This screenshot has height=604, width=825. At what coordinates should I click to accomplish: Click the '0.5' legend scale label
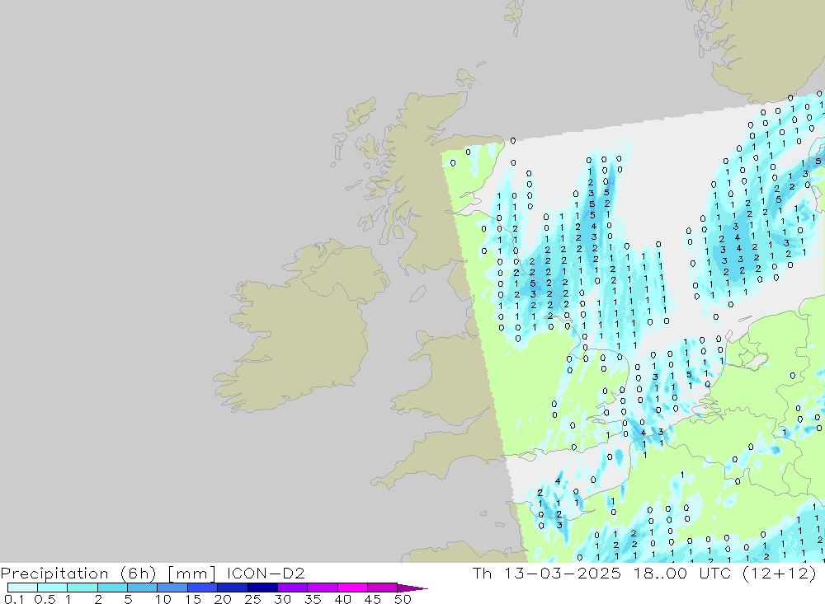click(45, 599)
